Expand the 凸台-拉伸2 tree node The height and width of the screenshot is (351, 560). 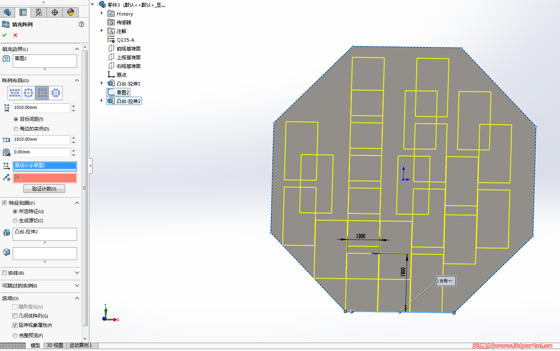(102, 101)
